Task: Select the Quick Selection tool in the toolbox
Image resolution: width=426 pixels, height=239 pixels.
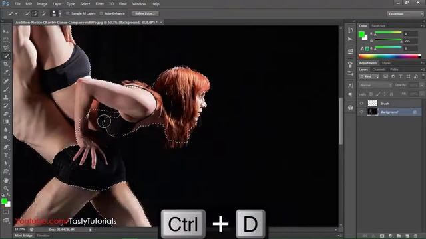Action: (x=6, y=56)
